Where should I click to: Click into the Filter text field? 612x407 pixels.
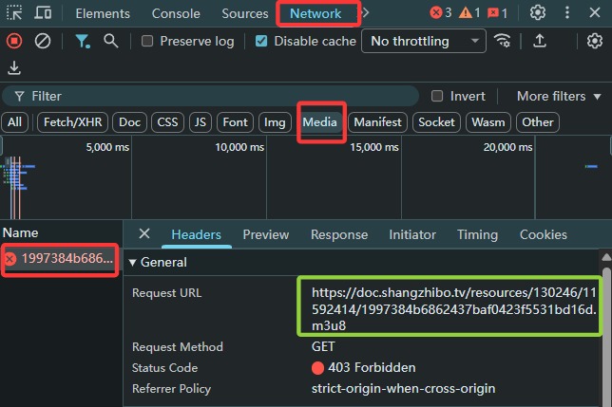coord(211,96)
